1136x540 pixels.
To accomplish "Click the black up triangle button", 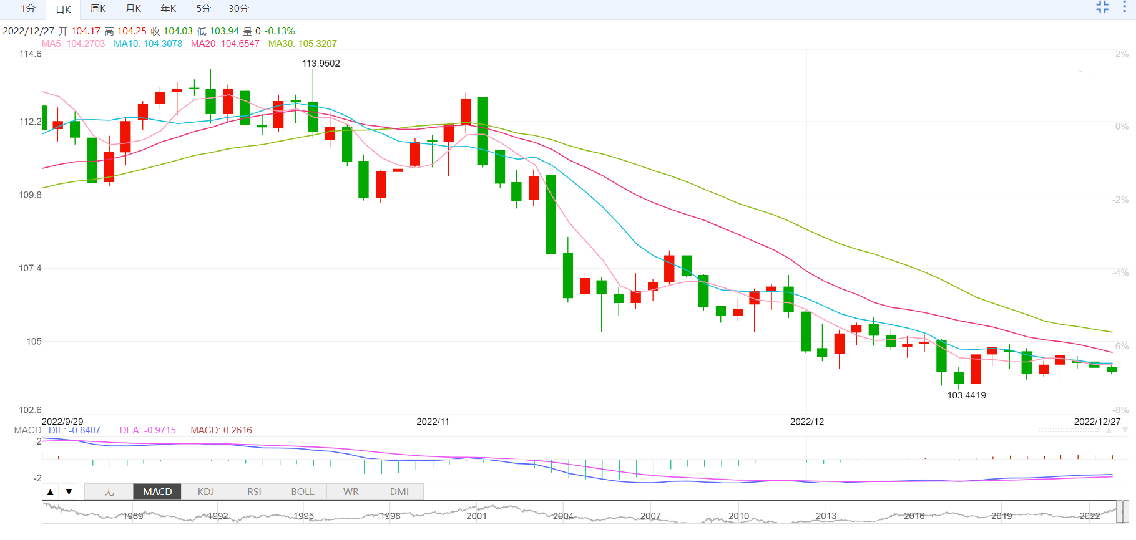I will tap(51, 492).
